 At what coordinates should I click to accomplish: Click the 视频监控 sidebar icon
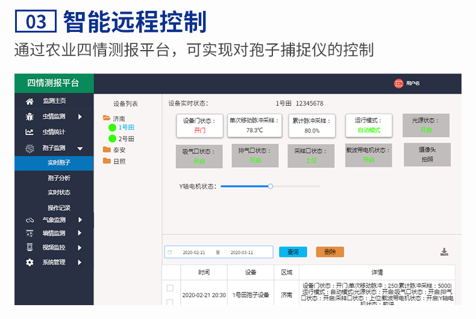(30, 247)
